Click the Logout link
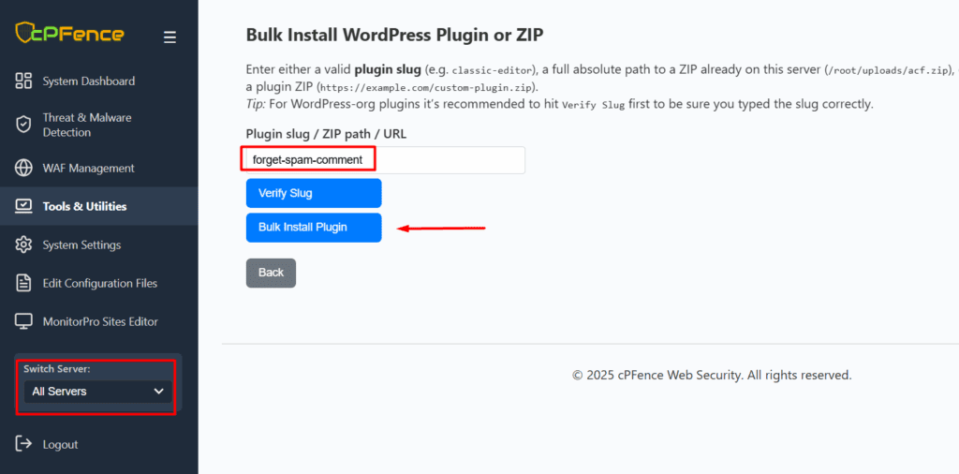The width and height of the screenshot is (959, 474). 60,444
